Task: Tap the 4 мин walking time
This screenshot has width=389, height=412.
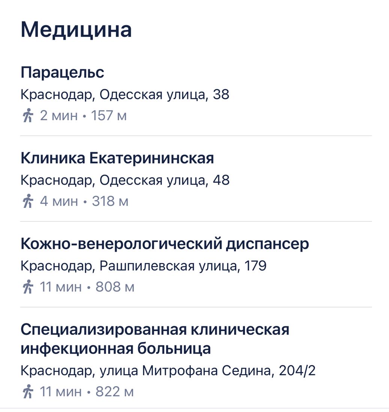Action: [x=59, y=201]
